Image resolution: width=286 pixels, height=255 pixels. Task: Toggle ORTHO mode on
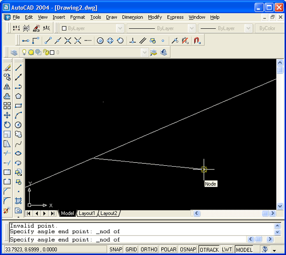tap(149, 250)
